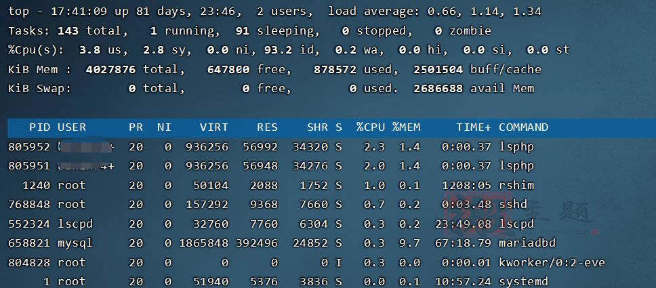Click the "0 stopped" tasks value
The width and height of the screenshot is (656, 288).
pos(375,31)
